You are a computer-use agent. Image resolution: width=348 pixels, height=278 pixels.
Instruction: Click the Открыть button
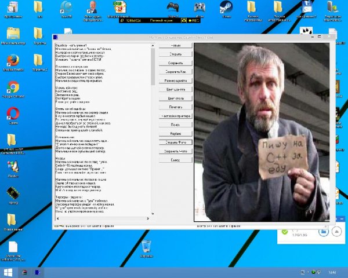pyautogui.click(x=176, y=54)
